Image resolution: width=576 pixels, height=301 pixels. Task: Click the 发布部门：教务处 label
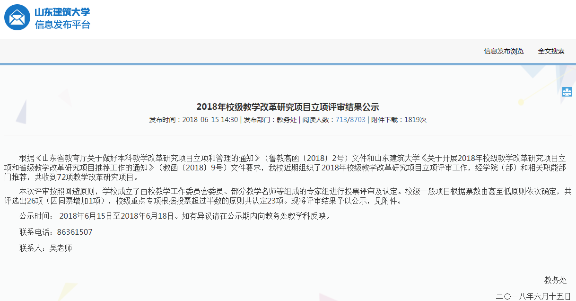[270, 120]
